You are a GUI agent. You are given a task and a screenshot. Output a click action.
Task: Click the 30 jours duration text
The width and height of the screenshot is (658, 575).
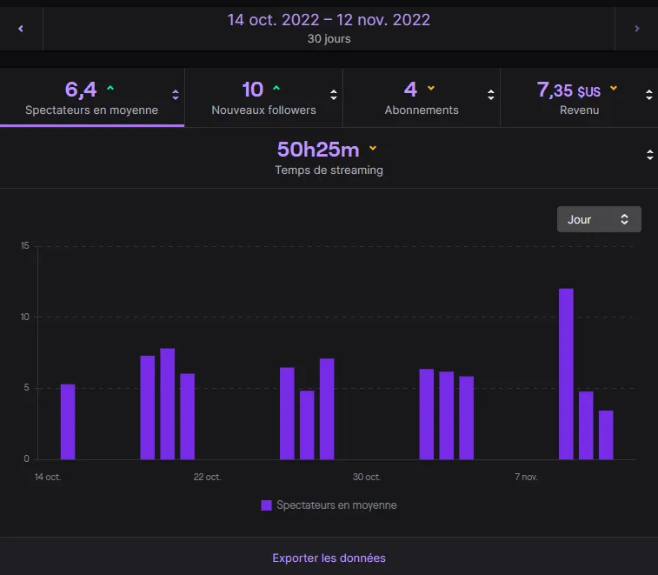pyautogui.click(x=329, y=38)
